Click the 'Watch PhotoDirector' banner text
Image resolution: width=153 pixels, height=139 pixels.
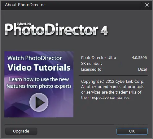[35, 58]
